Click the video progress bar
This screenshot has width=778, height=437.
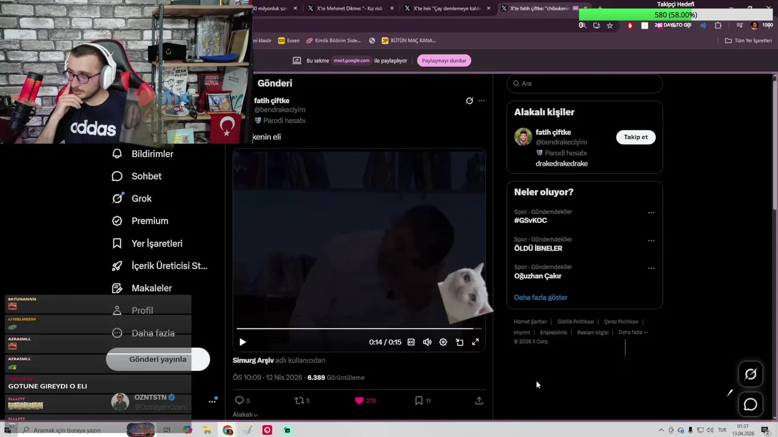point(359,328)
